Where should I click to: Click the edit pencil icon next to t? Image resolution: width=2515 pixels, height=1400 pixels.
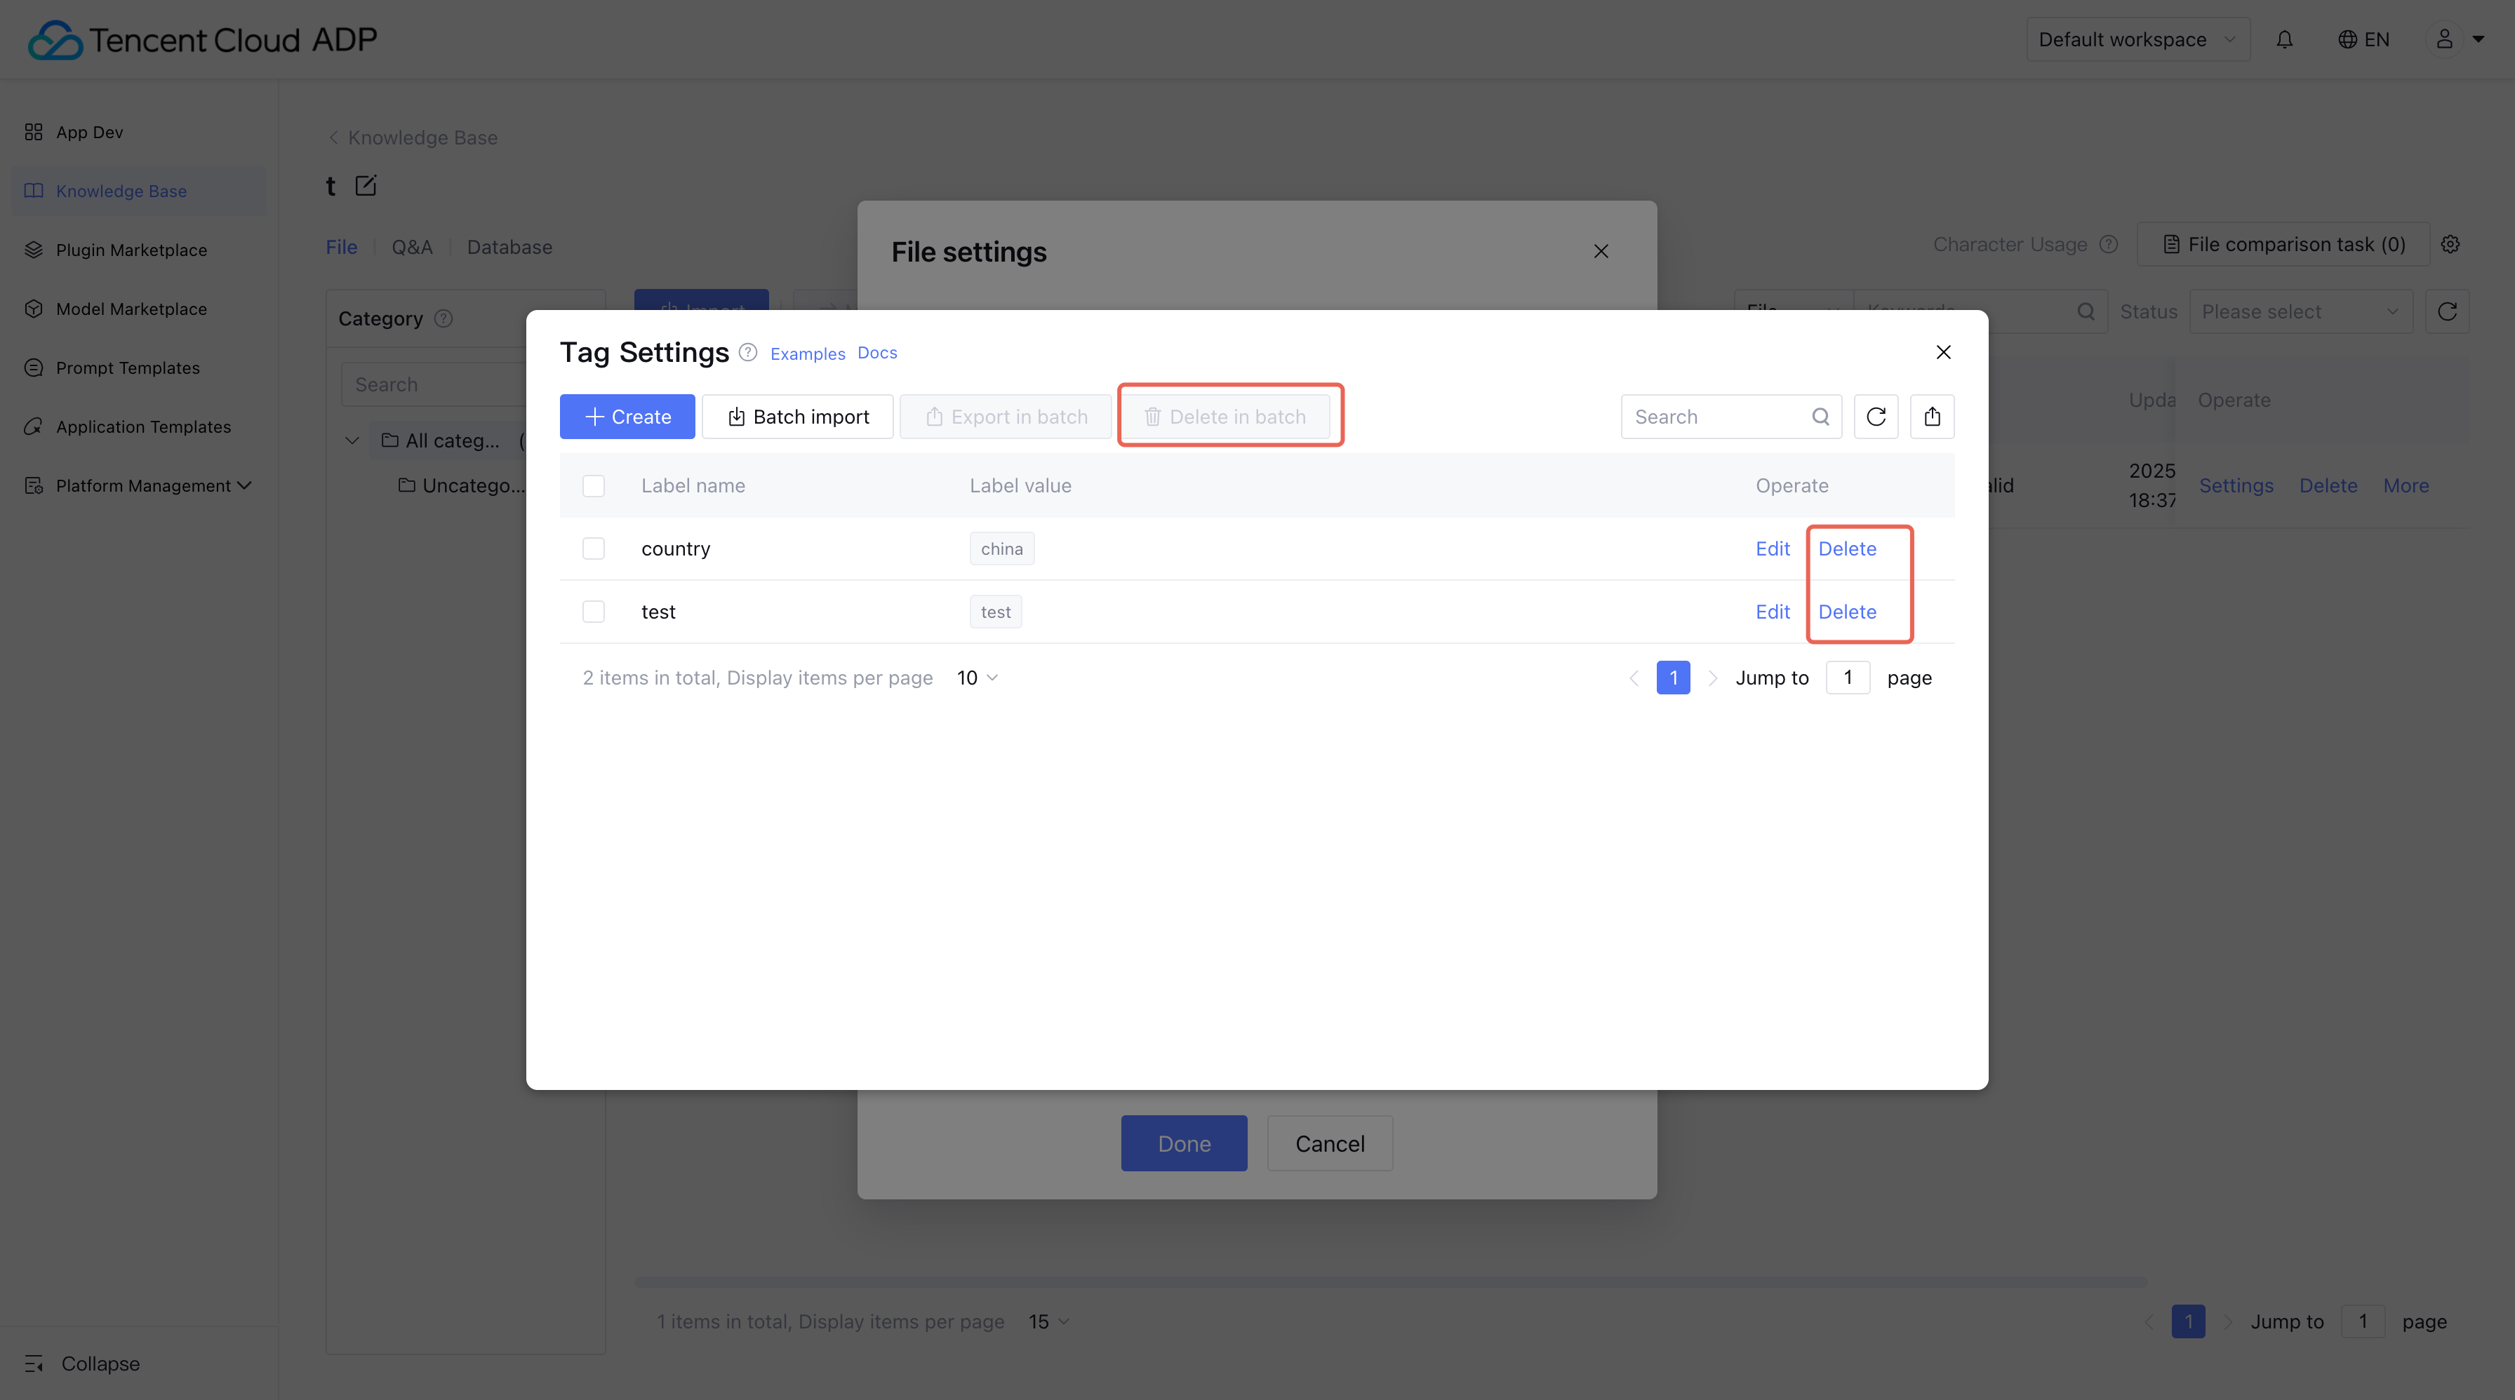366,185
